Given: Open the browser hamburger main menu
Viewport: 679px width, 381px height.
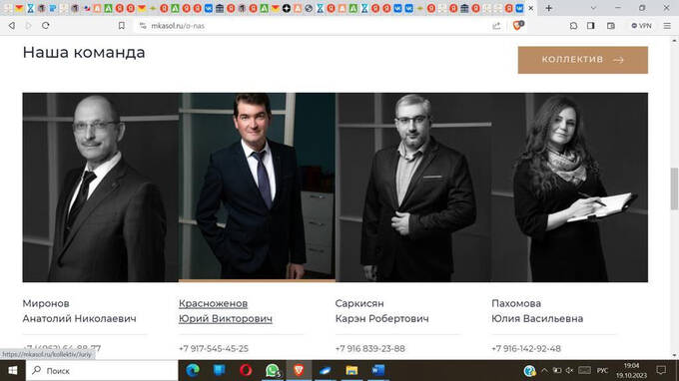Looking at the screenshot, I should [x=667, y=26].
